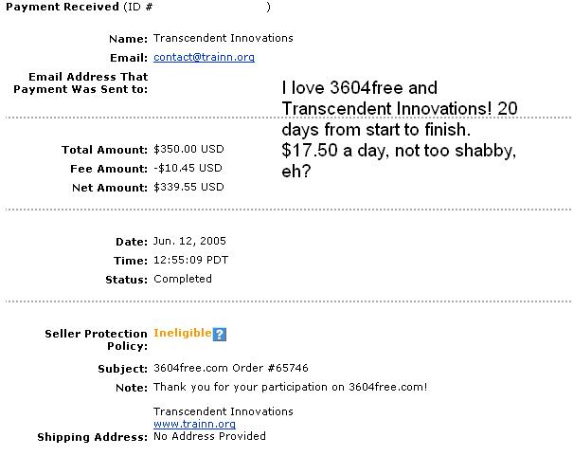Image resolution: width=573 pixels, height=456 pixels.
Task: Click the No Address Provided text
Action: 209,436
